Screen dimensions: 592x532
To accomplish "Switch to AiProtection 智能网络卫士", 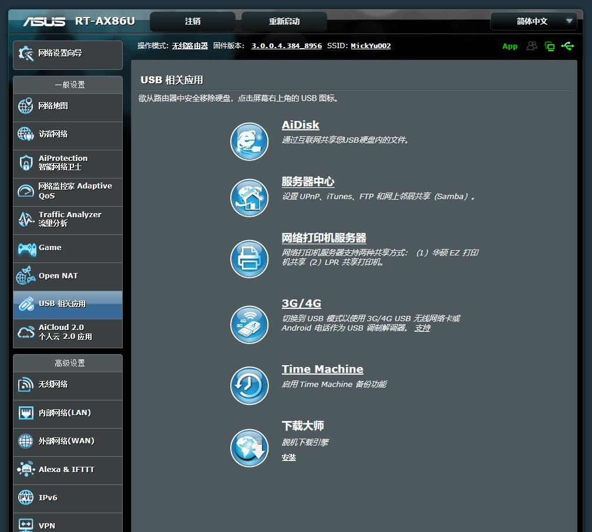I will (x=68, y=163).
